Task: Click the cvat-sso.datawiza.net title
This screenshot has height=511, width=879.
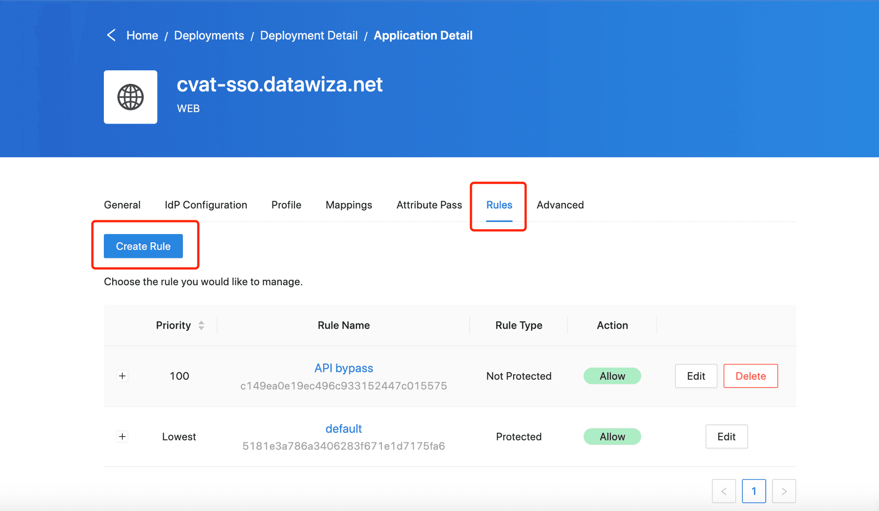Action: pos(280,84)
